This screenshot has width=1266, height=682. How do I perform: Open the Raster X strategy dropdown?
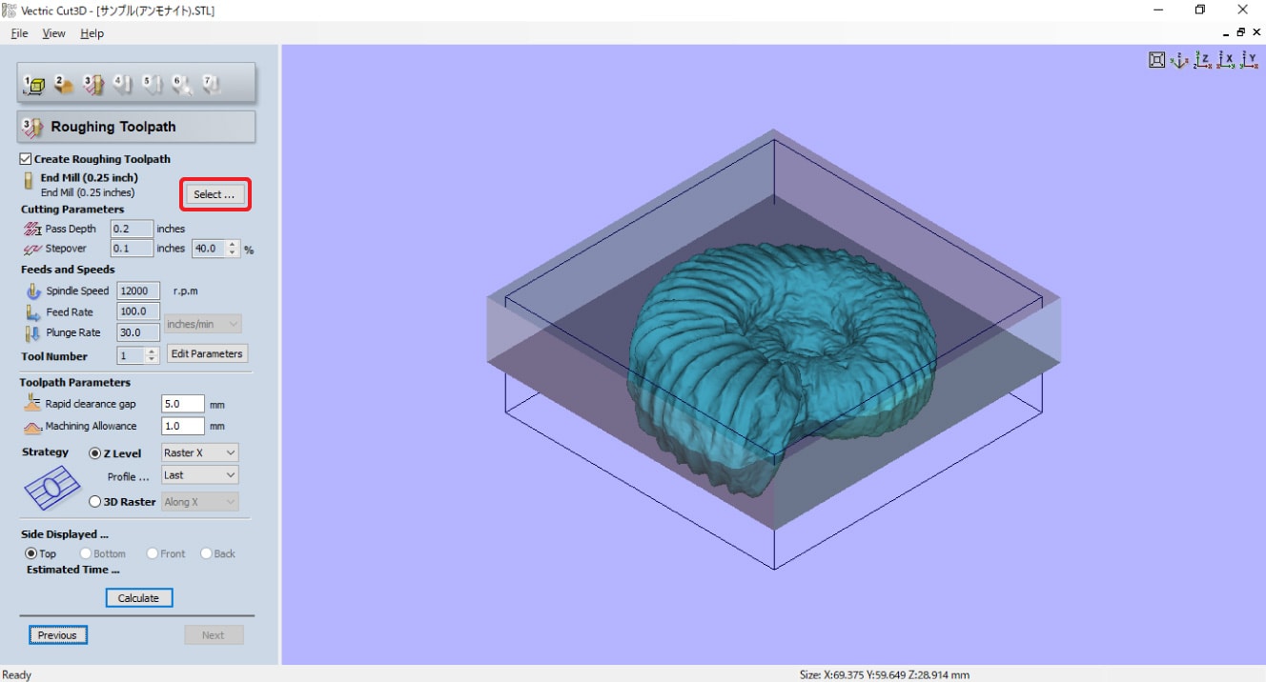[199, 453]
